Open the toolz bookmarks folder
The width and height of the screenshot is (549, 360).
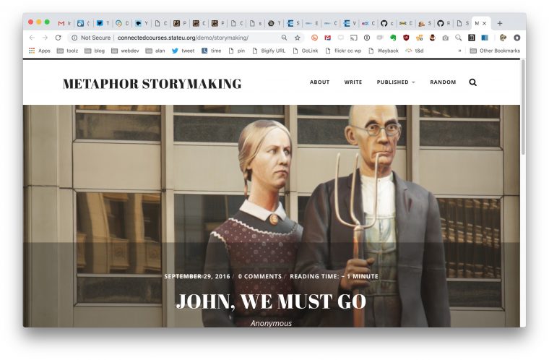(67, 51)
